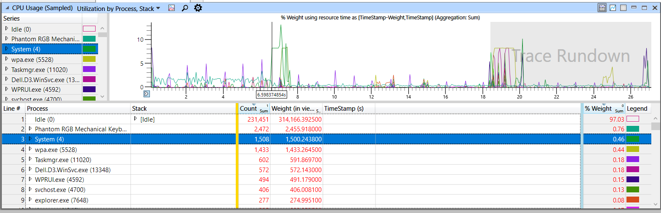Sort by Process column header
The image size is (661, 213).
tap(78, 109)
